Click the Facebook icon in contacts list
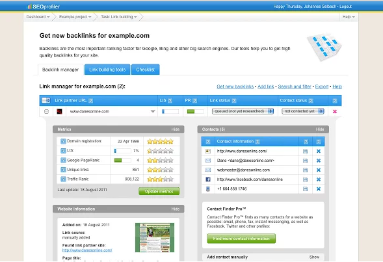Viewport: 383px width, 262px height. [208, 179]
